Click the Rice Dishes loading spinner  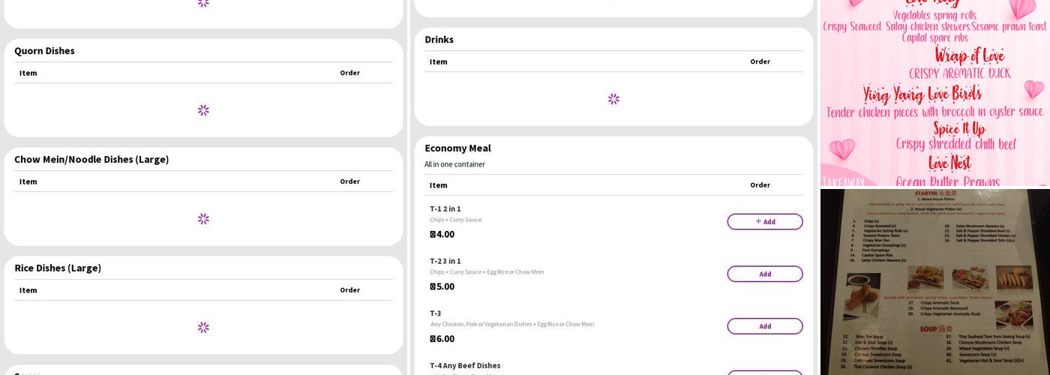tap(203, 328)
